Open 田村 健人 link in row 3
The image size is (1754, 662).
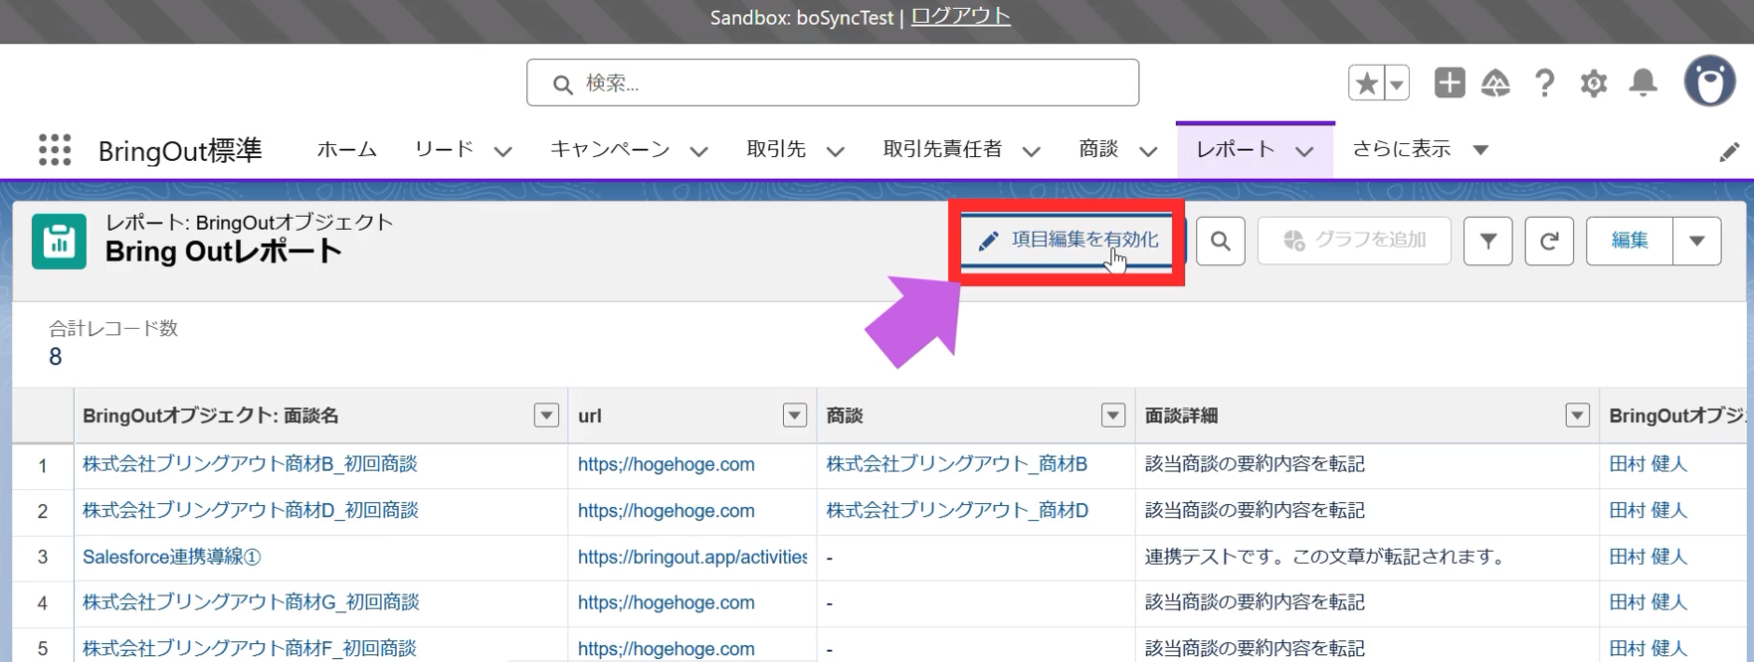point(1648,557)
